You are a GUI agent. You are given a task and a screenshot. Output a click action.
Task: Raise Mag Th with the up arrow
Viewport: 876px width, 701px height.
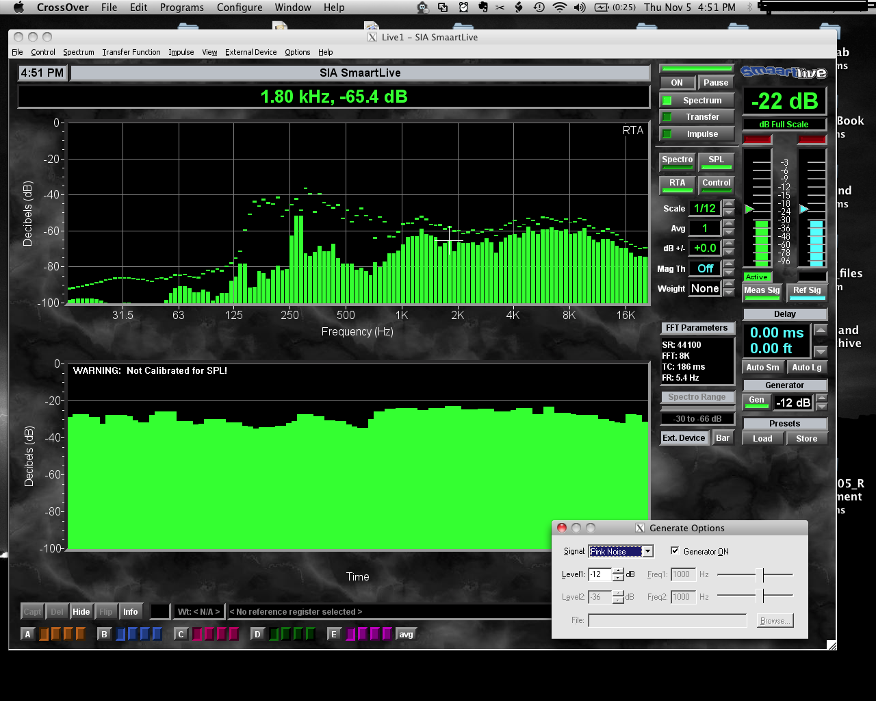click(x=729, y=264)
